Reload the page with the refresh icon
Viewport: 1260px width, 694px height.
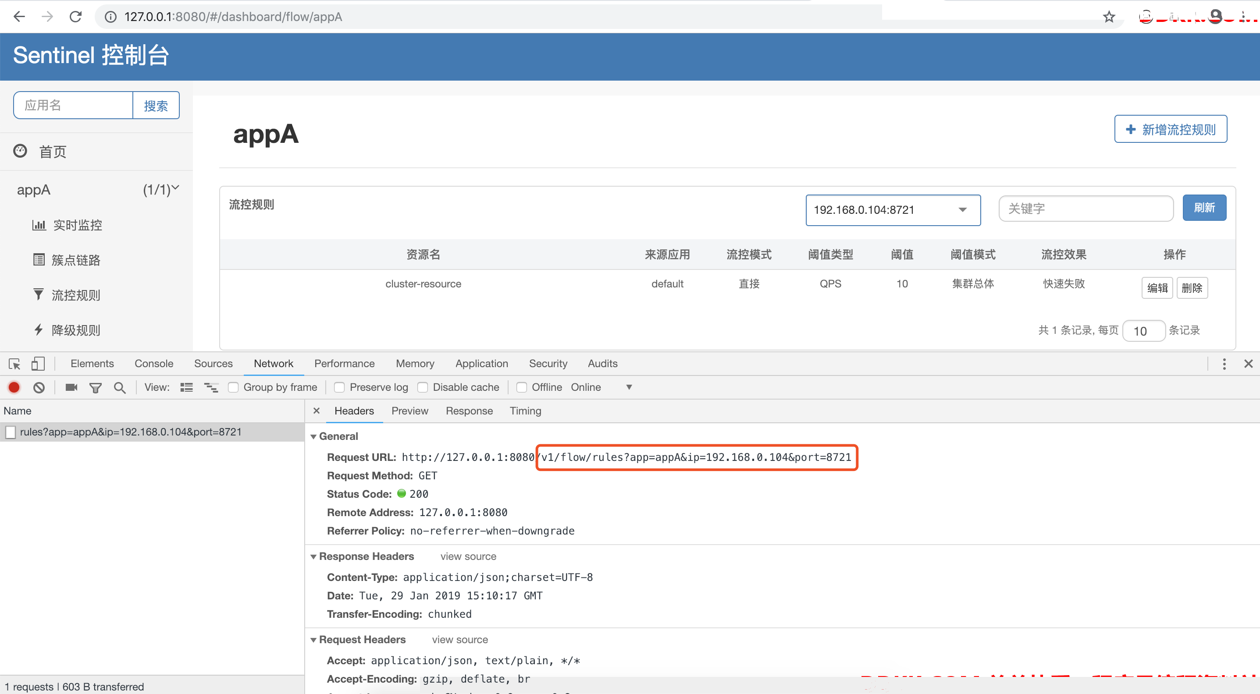(75, 17)
